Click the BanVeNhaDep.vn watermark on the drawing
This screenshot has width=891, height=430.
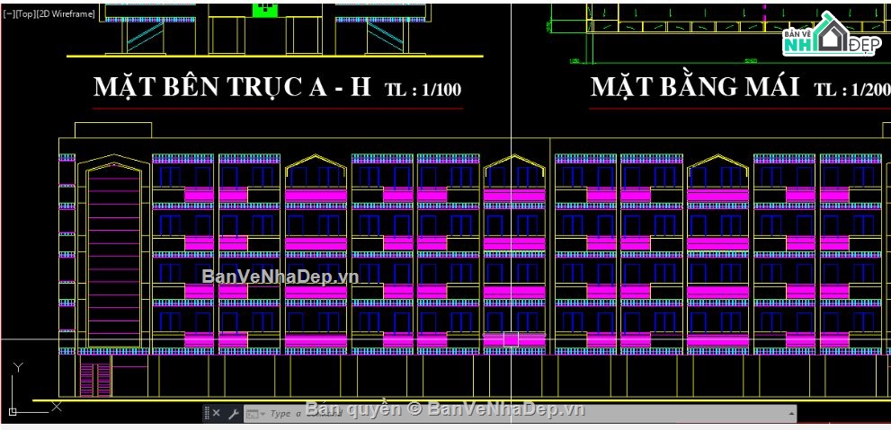[x=280, y=276]
